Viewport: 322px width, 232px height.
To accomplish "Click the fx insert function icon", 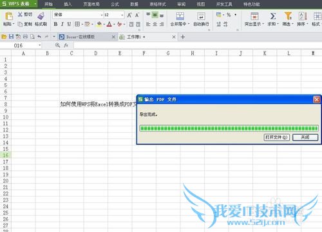I will (x=66, y=45).
